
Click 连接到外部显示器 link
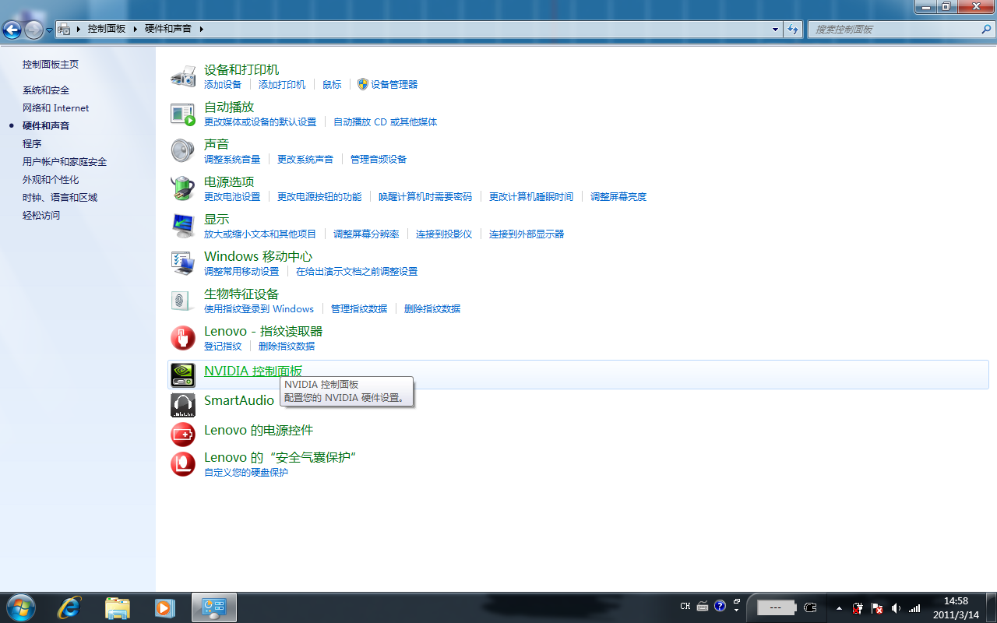(527, 234)
